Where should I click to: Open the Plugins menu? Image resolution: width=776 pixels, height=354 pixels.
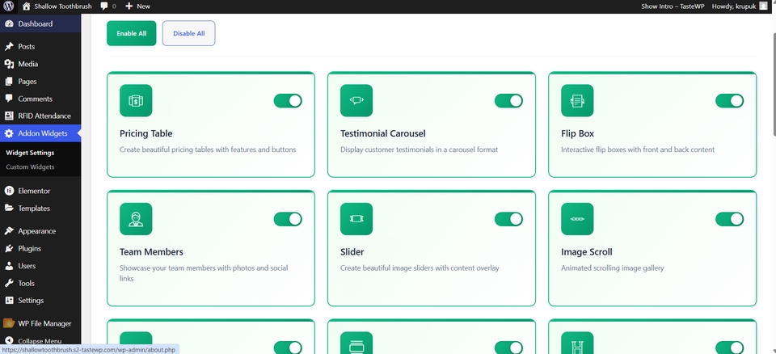tap(40, 249)
